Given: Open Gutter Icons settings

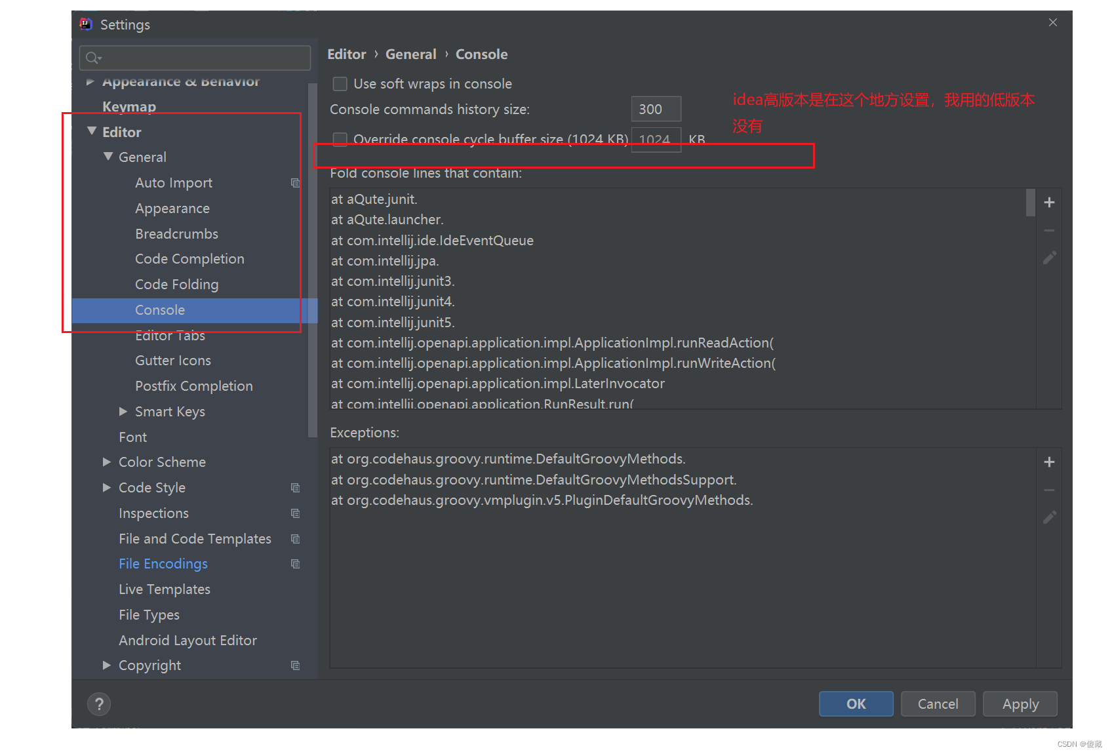Looking at the screenshot, I should [x=173, y=361].
